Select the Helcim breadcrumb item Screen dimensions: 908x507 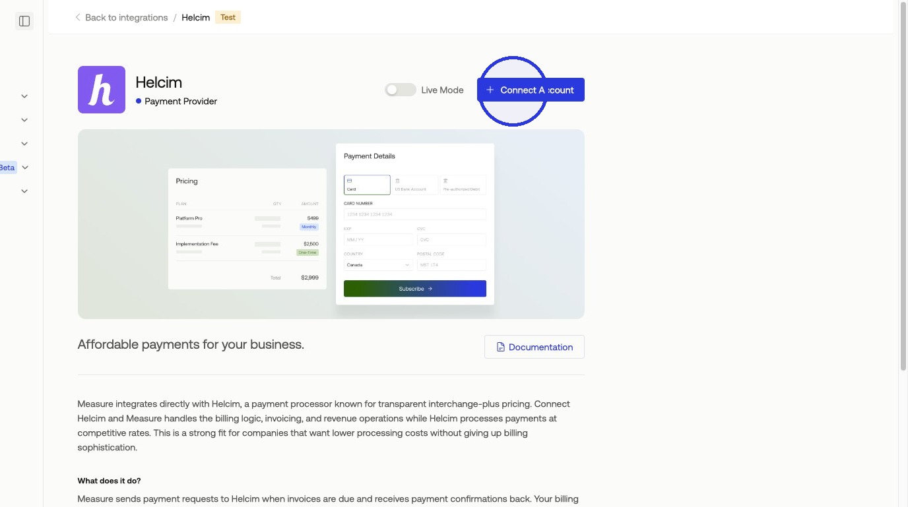[x=196, y=18]
